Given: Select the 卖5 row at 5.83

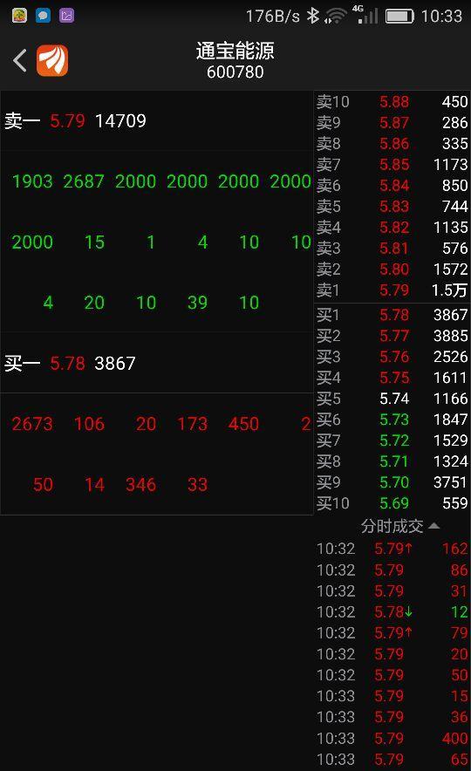Looking at the screenshot, I should 392,207.
